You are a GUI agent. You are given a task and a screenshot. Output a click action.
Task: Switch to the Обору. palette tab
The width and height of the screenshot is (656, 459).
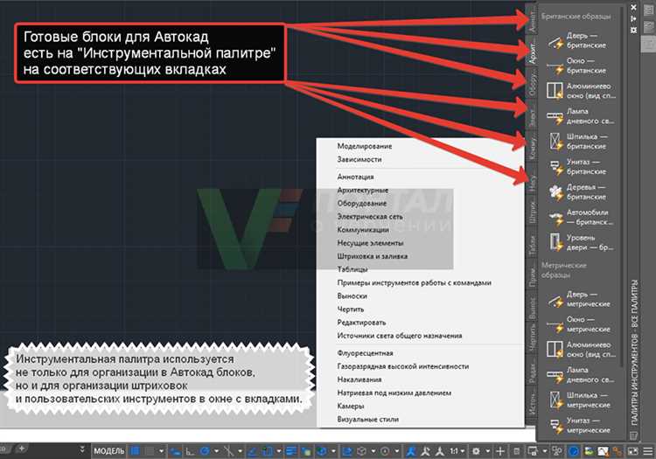point(532,82)
